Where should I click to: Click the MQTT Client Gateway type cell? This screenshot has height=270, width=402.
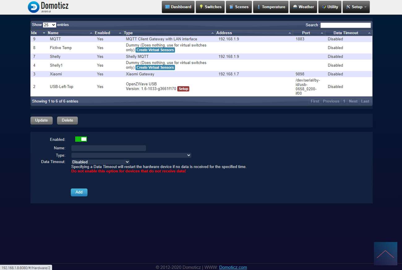[x=161, y=39]
